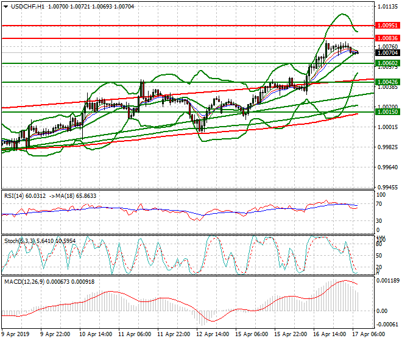The width and height of the screenshot is (402, 341).
Task: Select the black current price label 1.00704
Action: click(x=387, y=53)
